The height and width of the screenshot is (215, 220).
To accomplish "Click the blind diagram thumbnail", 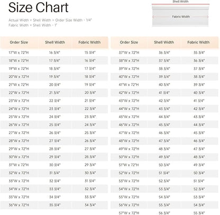I will [x=180, y=14].
